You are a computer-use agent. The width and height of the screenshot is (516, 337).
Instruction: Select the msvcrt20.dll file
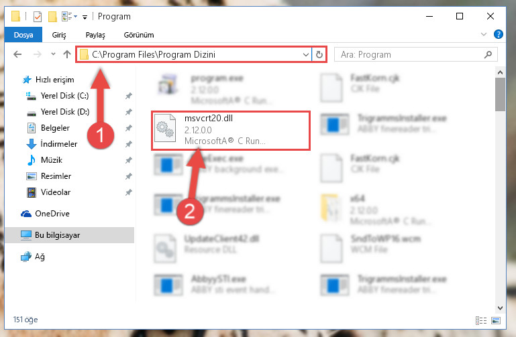click(x=230, y=131)
